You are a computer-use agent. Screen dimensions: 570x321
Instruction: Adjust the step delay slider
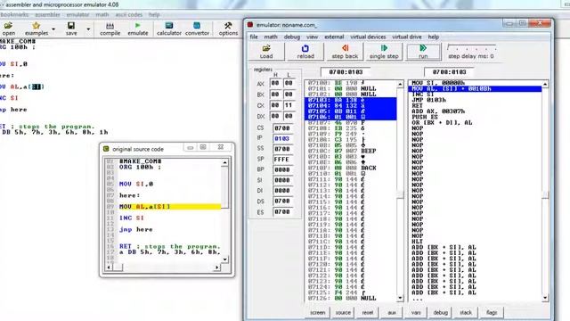[x=471, y=47]
